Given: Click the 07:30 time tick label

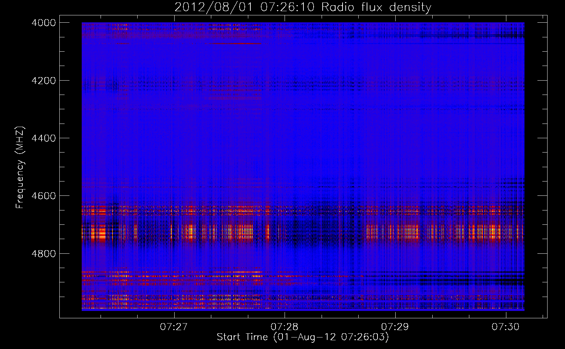Looking at the screenshot, I should (x=506, y=327).
